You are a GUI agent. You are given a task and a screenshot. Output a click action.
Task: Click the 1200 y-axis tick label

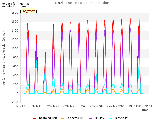[x=15, y=40]
